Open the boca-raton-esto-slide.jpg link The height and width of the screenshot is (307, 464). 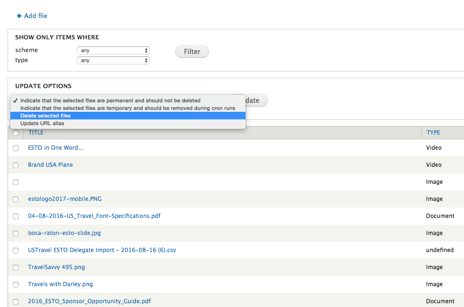(x=64, y=233)
